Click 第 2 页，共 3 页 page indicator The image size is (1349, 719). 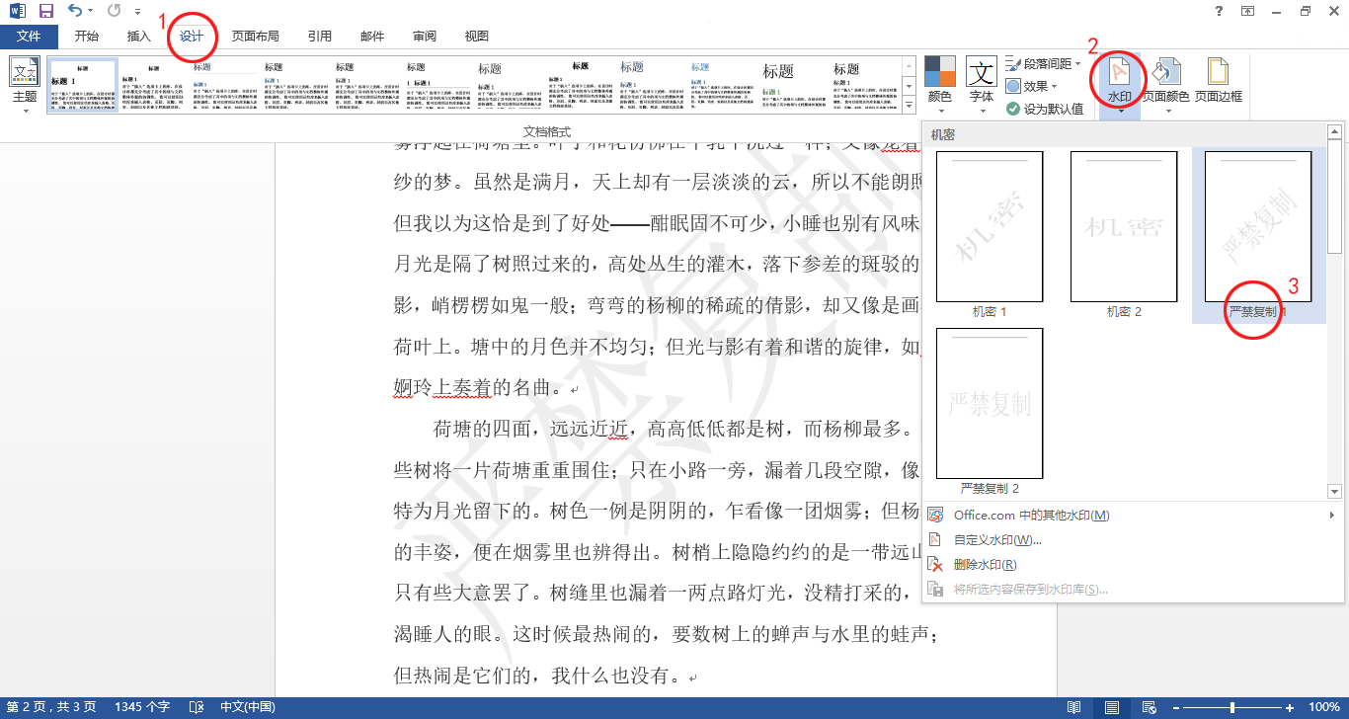coord(51,707)
